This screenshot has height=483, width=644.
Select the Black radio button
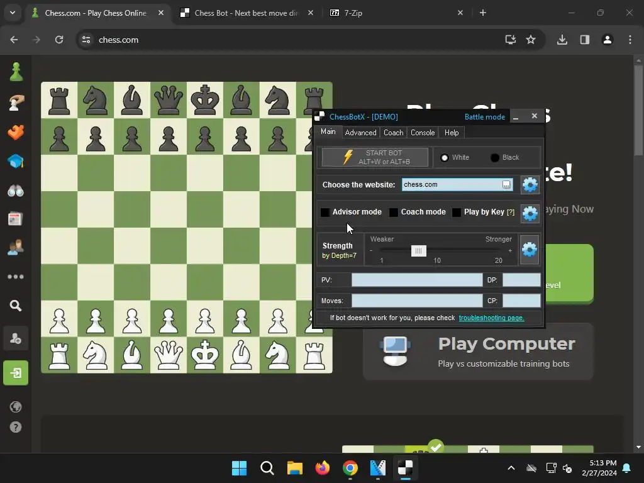495,158
